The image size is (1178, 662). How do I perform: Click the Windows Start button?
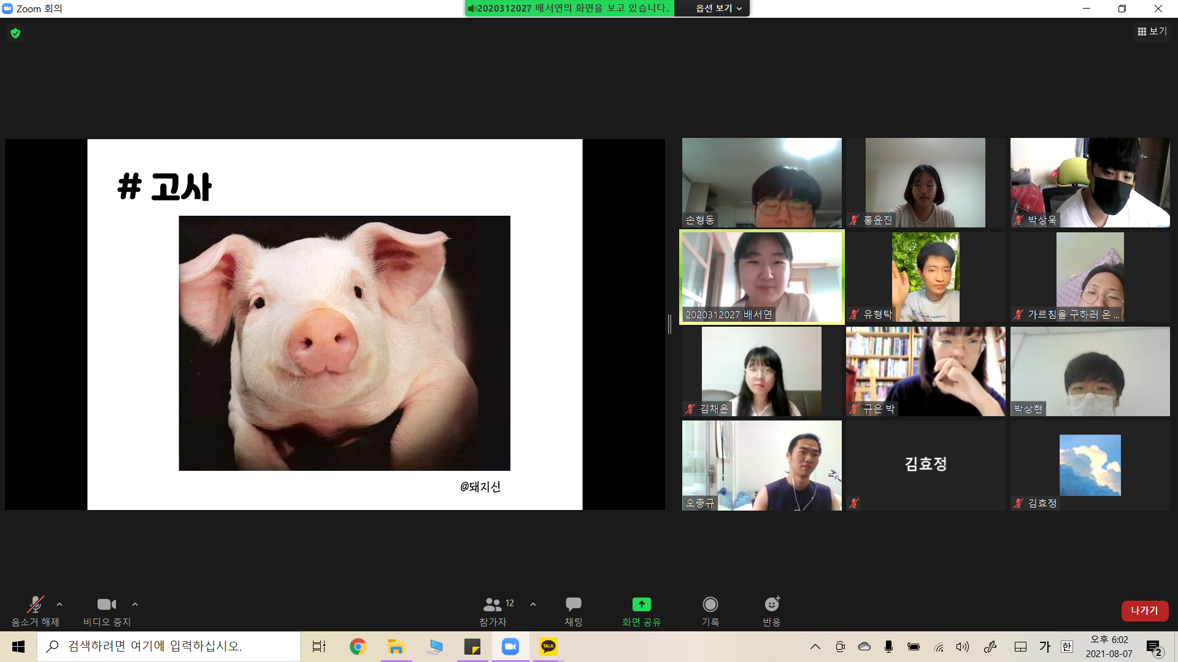(18, 647)
